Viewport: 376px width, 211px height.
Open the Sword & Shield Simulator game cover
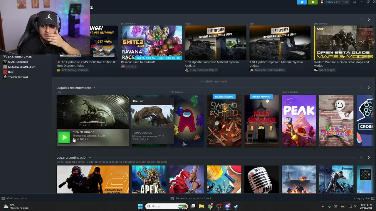coord(224,120)
